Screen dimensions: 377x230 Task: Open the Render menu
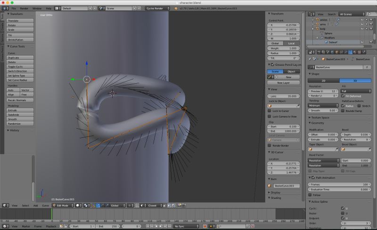tap(24, 8)
